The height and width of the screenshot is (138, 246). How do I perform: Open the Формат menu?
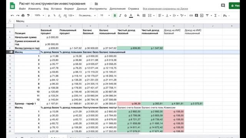tap(69, 9)
